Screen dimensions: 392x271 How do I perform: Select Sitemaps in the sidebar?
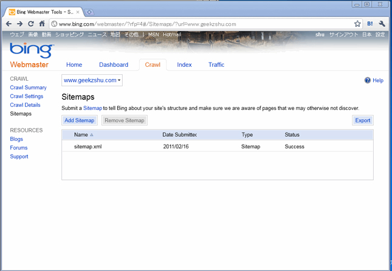coord(21,114)
